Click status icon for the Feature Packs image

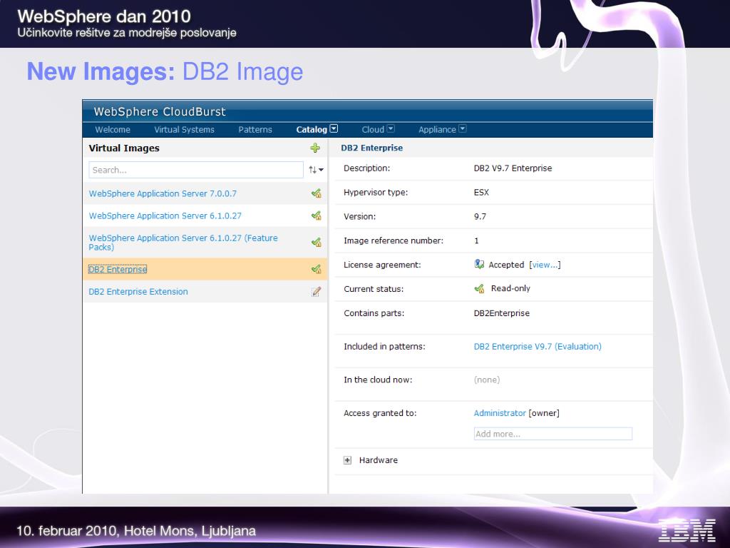(316, 243)
